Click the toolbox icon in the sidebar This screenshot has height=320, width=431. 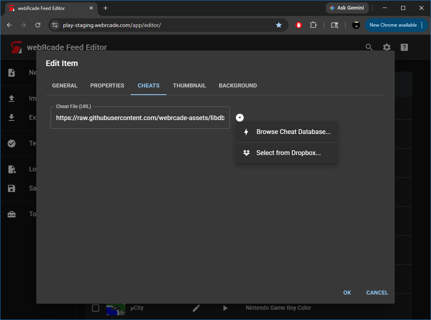tap(12, 214)
